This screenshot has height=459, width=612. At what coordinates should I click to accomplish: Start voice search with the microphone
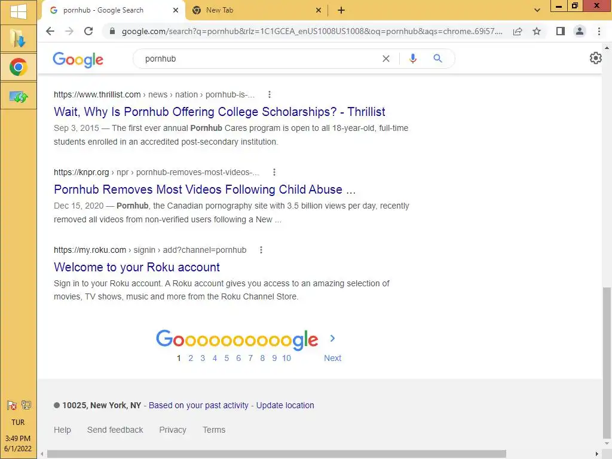[x=413, y=59]
